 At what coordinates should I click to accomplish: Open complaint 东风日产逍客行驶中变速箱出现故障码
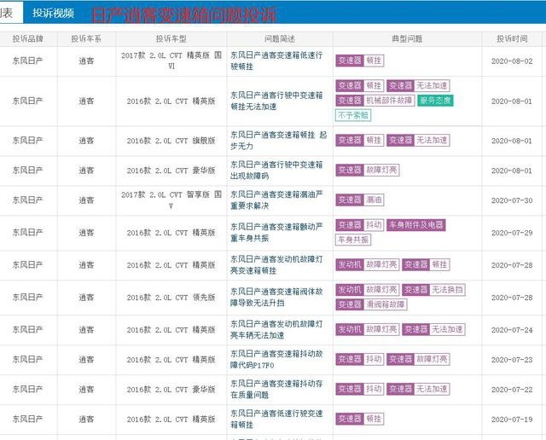pos(276,171)
